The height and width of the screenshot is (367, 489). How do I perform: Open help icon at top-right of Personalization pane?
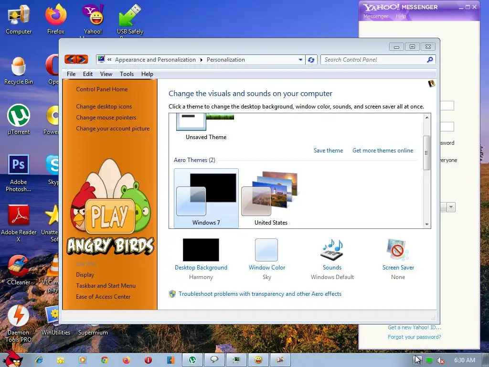(x=432, y=83)
